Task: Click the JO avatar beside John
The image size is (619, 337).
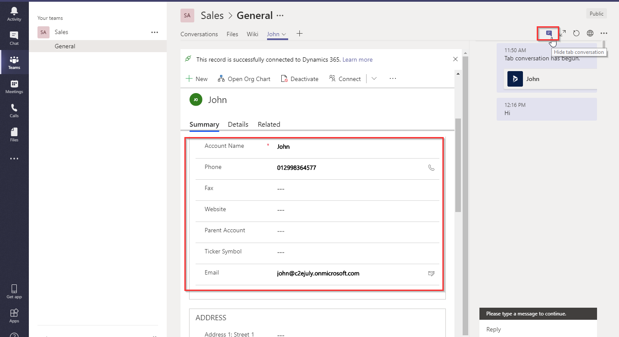Action: click(196, 100)
